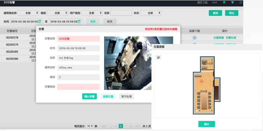The height and width of the screenshot is (131, 263).
Task: Click the 建筑名称 field office_new
Action: (78, 68)
